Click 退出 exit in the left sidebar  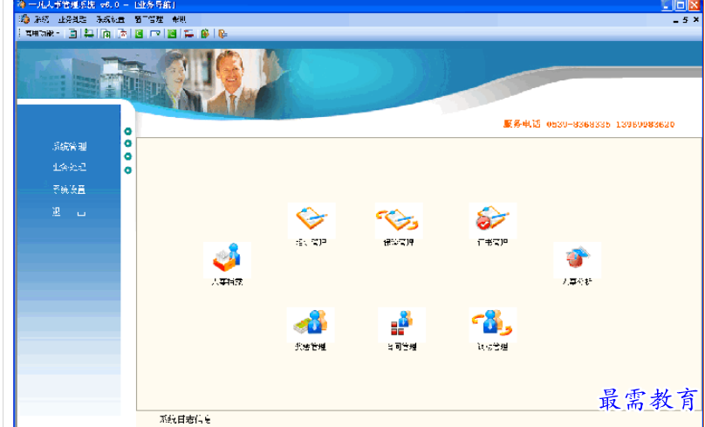69,212
